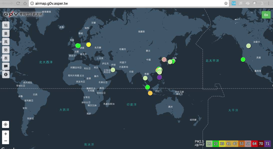This screenshot has width=273, height=149.
Task: Select the PM2.5 legend swatch 70
Action: [x=261, y=143]
